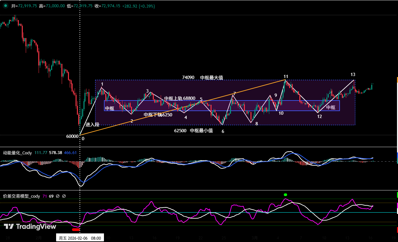Select the wave point label 13
The width and height of the screenshot is (398, 242).
[353, 74]
